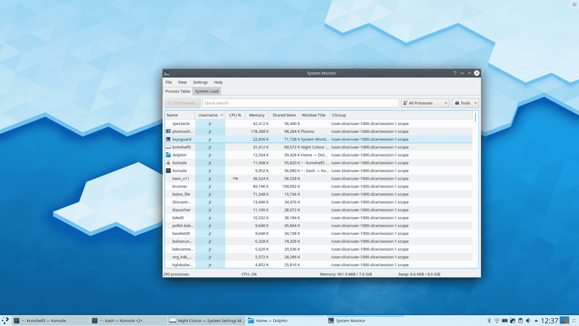The width and height of the screenshot is (579, 326).
Task: Click the ksysguard process icon
Action: [x=168, y=139]
